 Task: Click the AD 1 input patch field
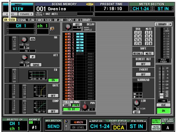click(x=28, y=51)
